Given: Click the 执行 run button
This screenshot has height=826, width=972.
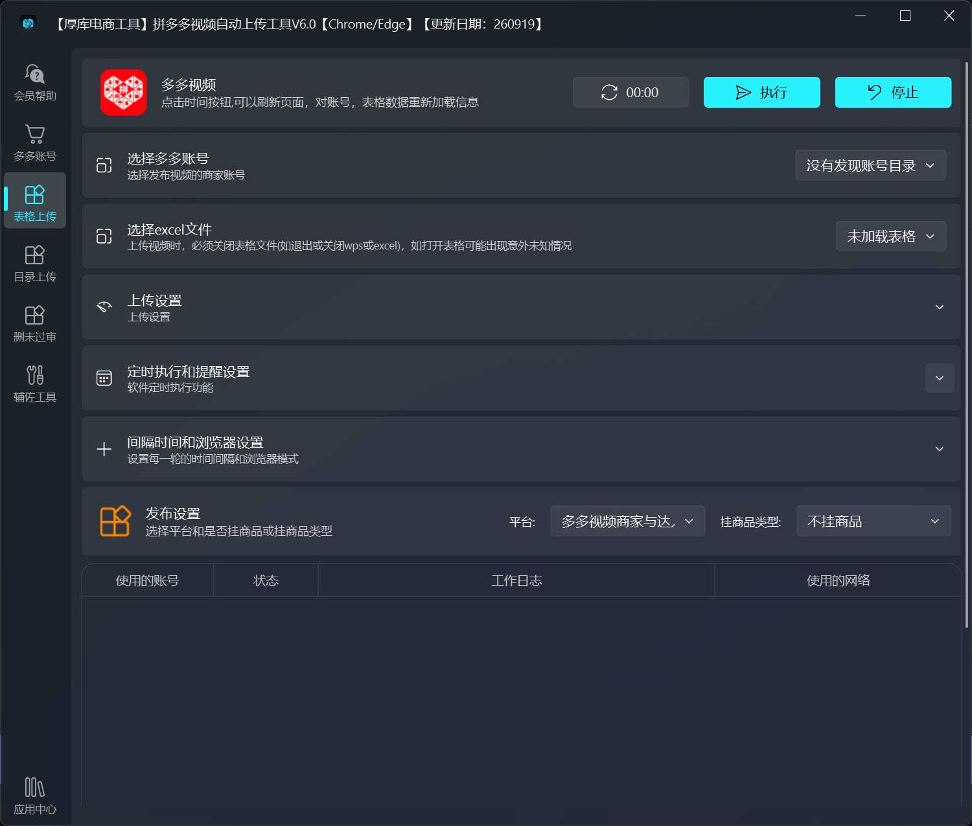Looking at the screenshot, I should click(762, 93).
